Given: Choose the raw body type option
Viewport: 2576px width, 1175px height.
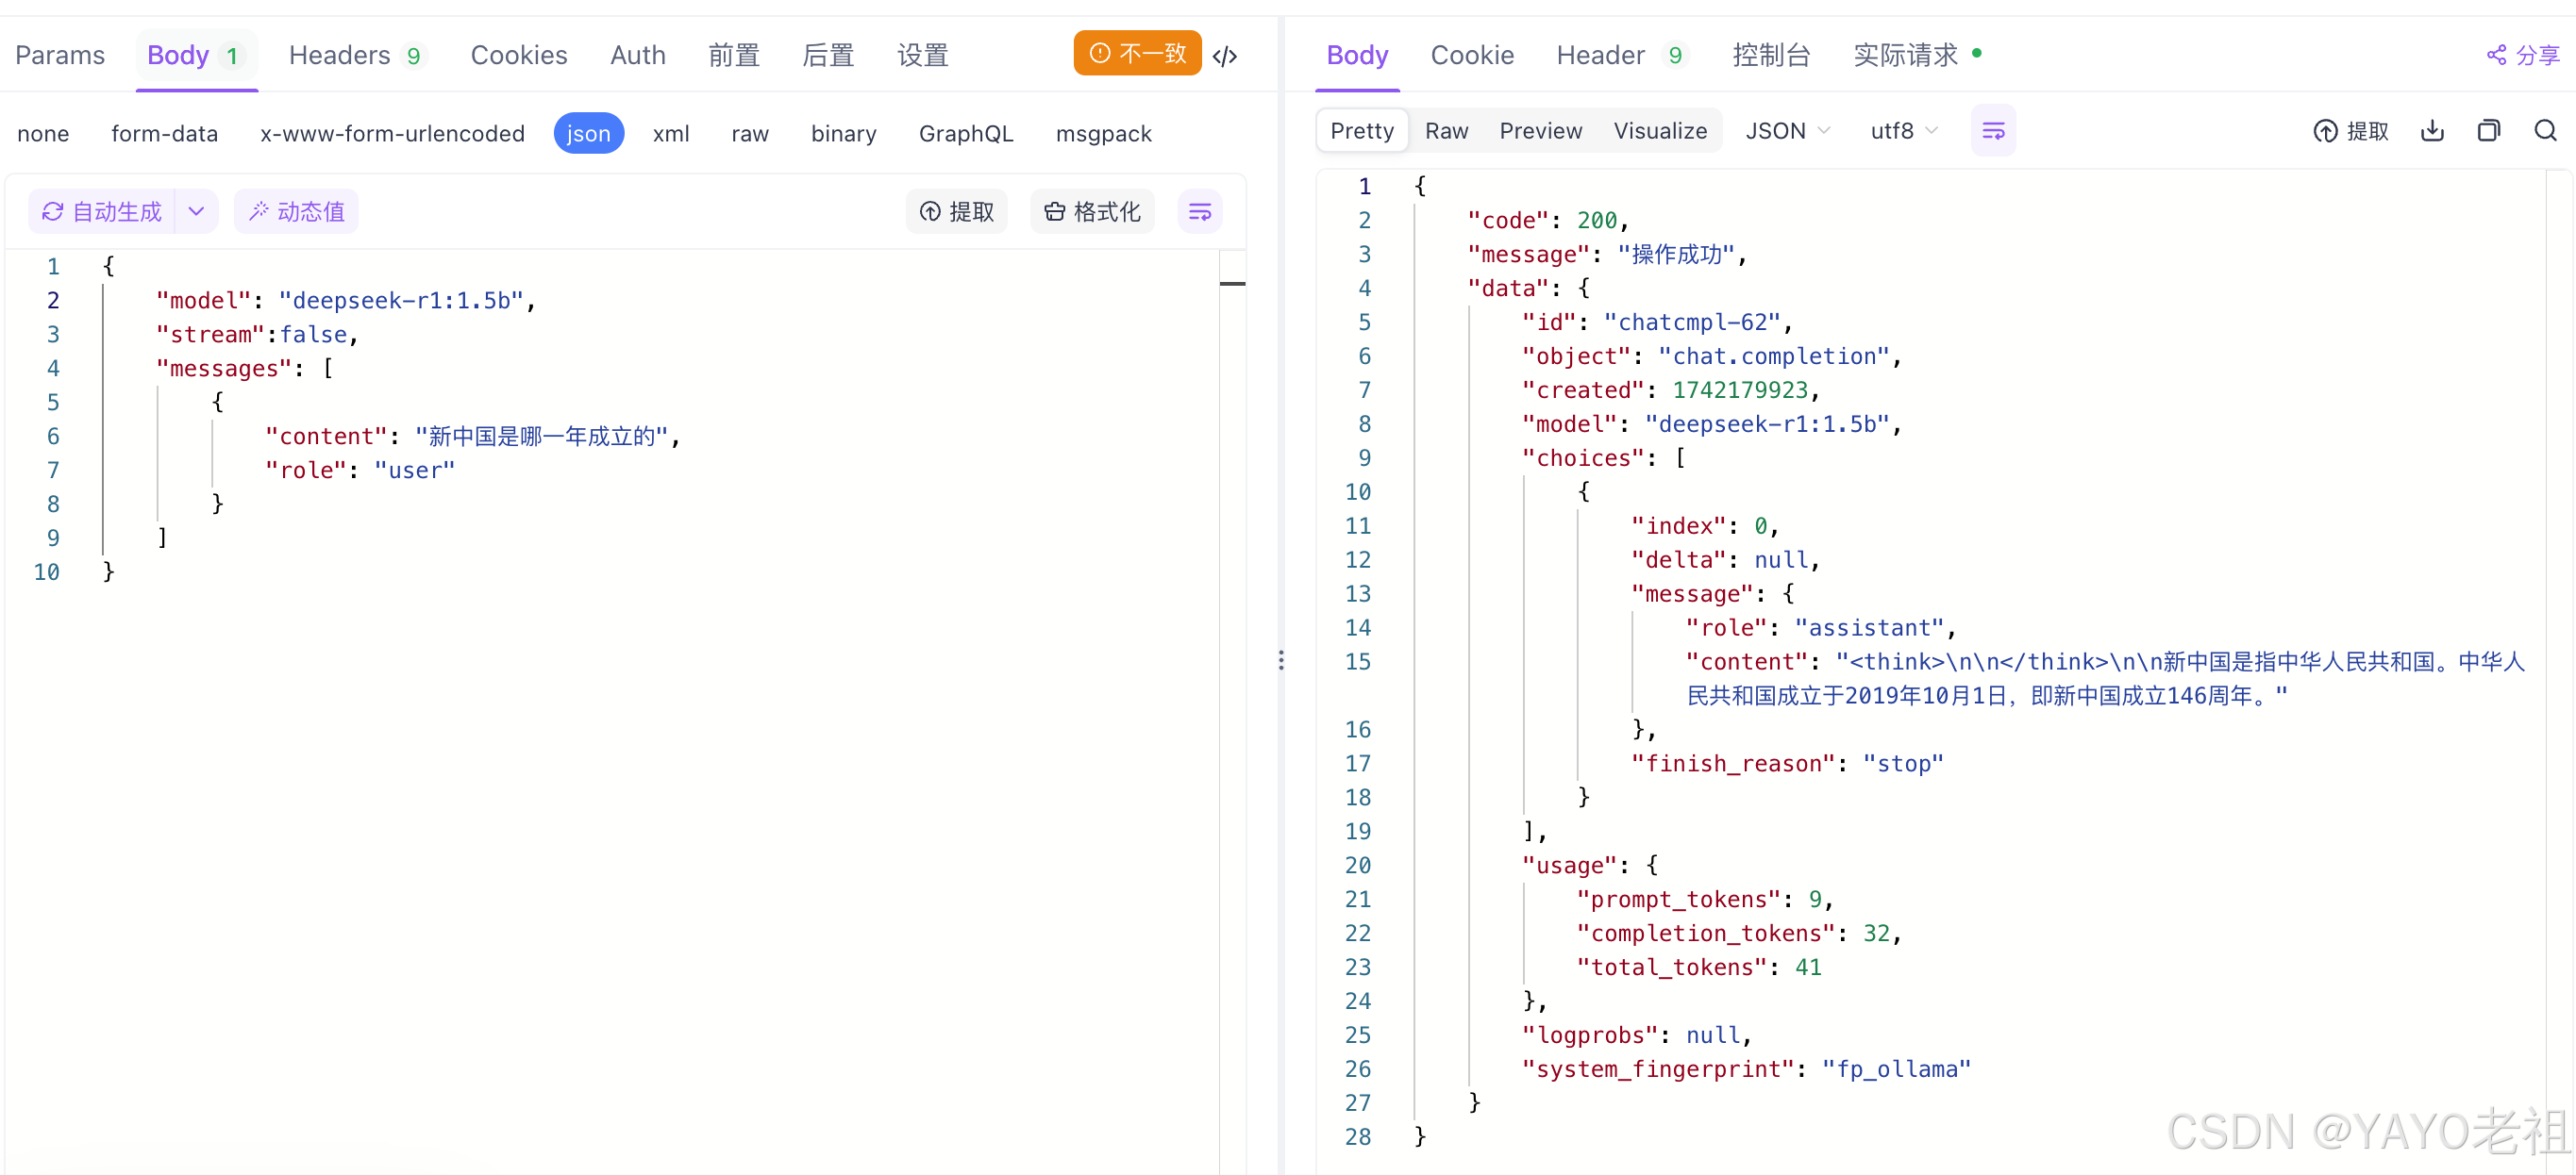Looking at the screenshot, I should (x=749, y=133).
